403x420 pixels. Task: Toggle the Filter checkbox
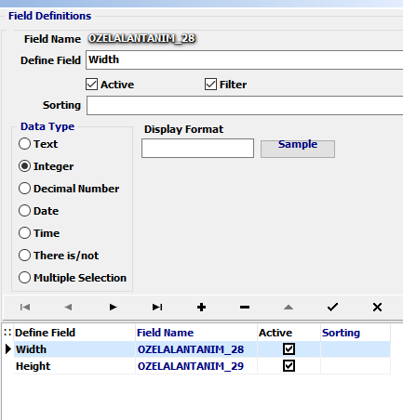pos(210,85)
